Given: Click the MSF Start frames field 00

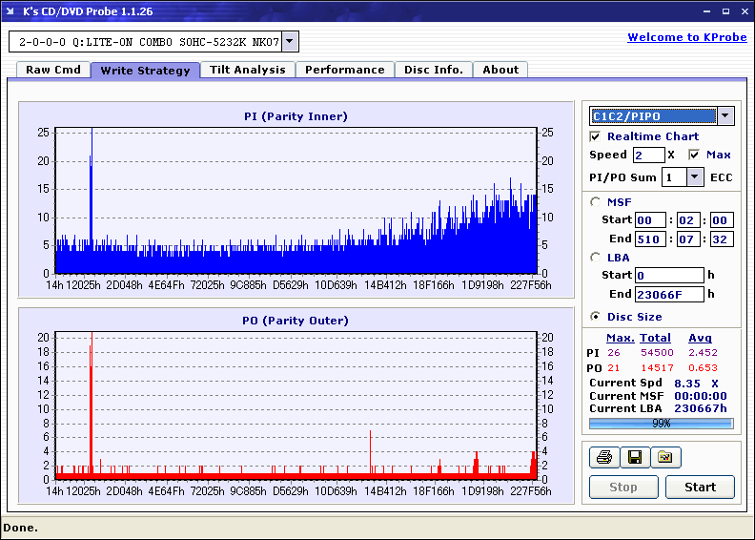Looking at the screenshot, I should tap(722, 220).
